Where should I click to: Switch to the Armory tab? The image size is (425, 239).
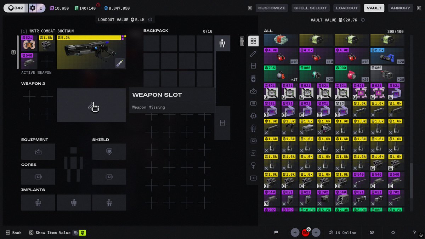point(400,8)
